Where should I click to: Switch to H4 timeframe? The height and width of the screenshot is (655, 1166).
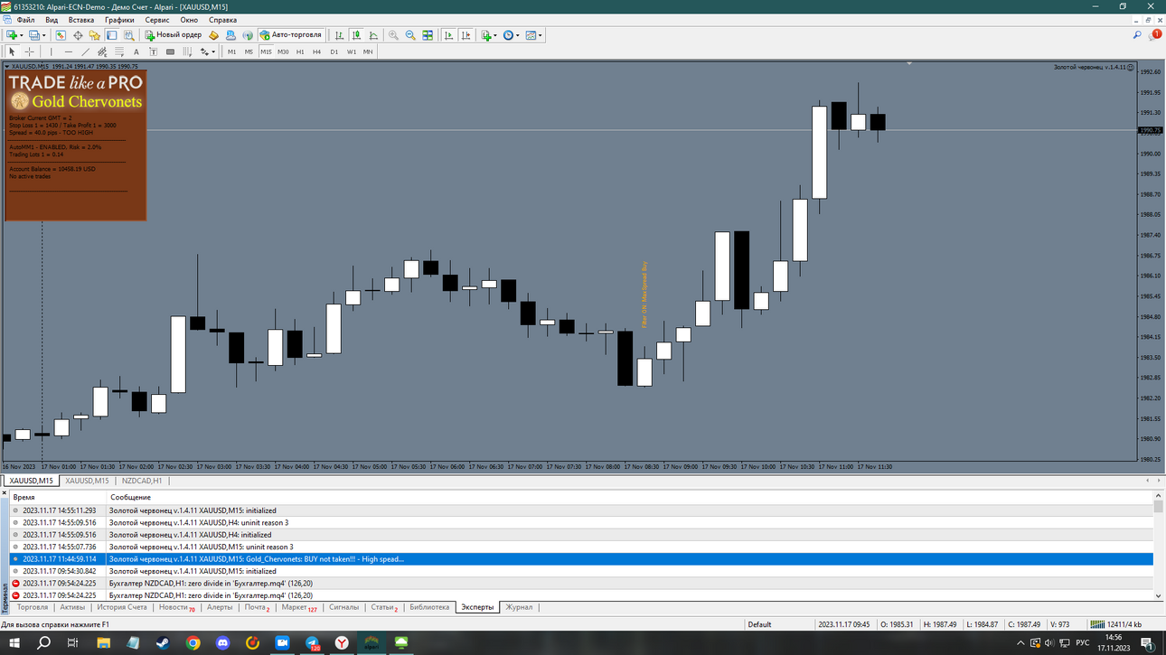point(316,51)
